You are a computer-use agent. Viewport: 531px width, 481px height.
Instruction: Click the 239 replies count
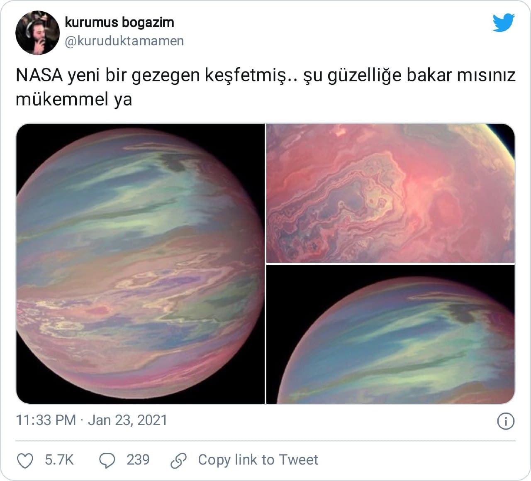point(138,460)
